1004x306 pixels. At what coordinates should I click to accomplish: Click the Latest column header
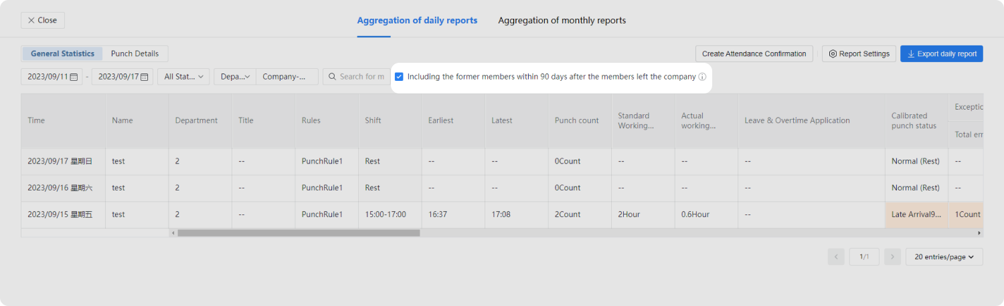tap(516, 121)
